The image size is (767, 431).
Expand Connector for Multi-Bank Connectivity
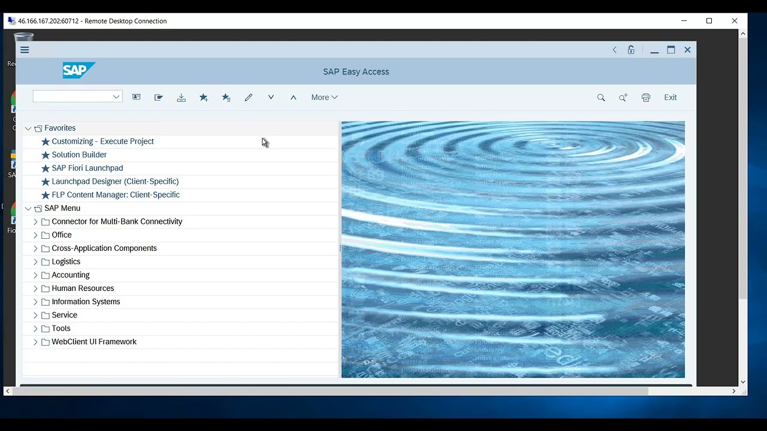[x=35, y=221]
